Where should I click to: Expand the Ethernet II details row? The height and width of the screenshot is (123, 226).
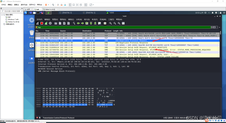[x=37, y=62]
